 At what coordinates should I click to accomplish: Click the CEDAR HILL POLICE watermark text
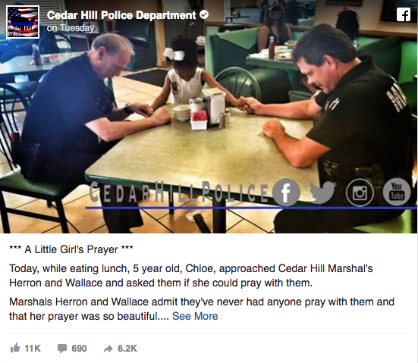(179, 192)
